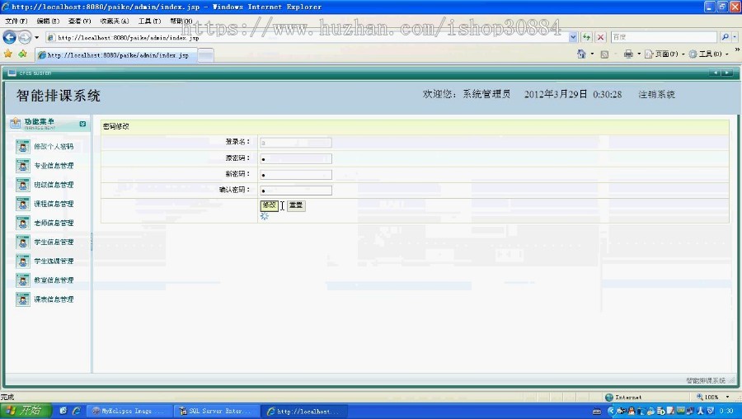
Task: Click the Print toolbar icon
Action: (x=628, y=54)
